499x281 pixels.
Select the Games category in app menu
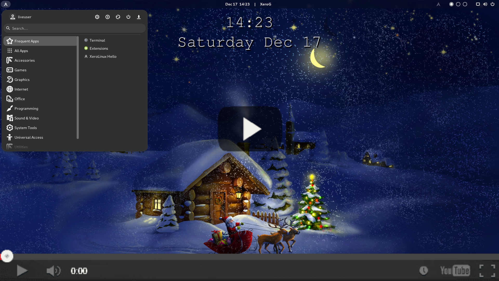click(20, 70)
